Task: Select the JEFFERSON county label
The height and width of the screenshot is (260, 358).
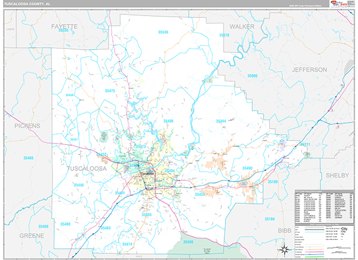Action: 309,70
